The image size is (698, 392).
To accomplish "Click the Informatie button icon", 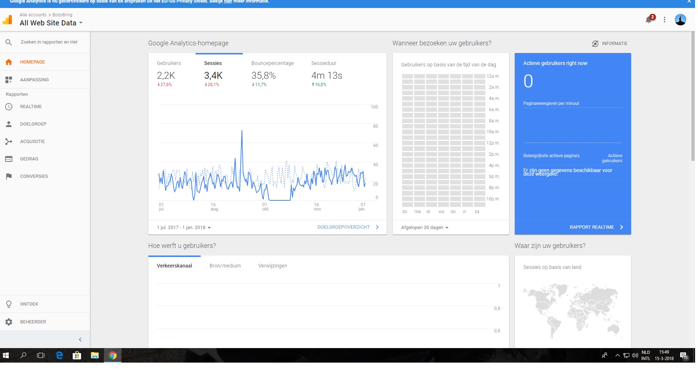I will [x=595, y=44].
